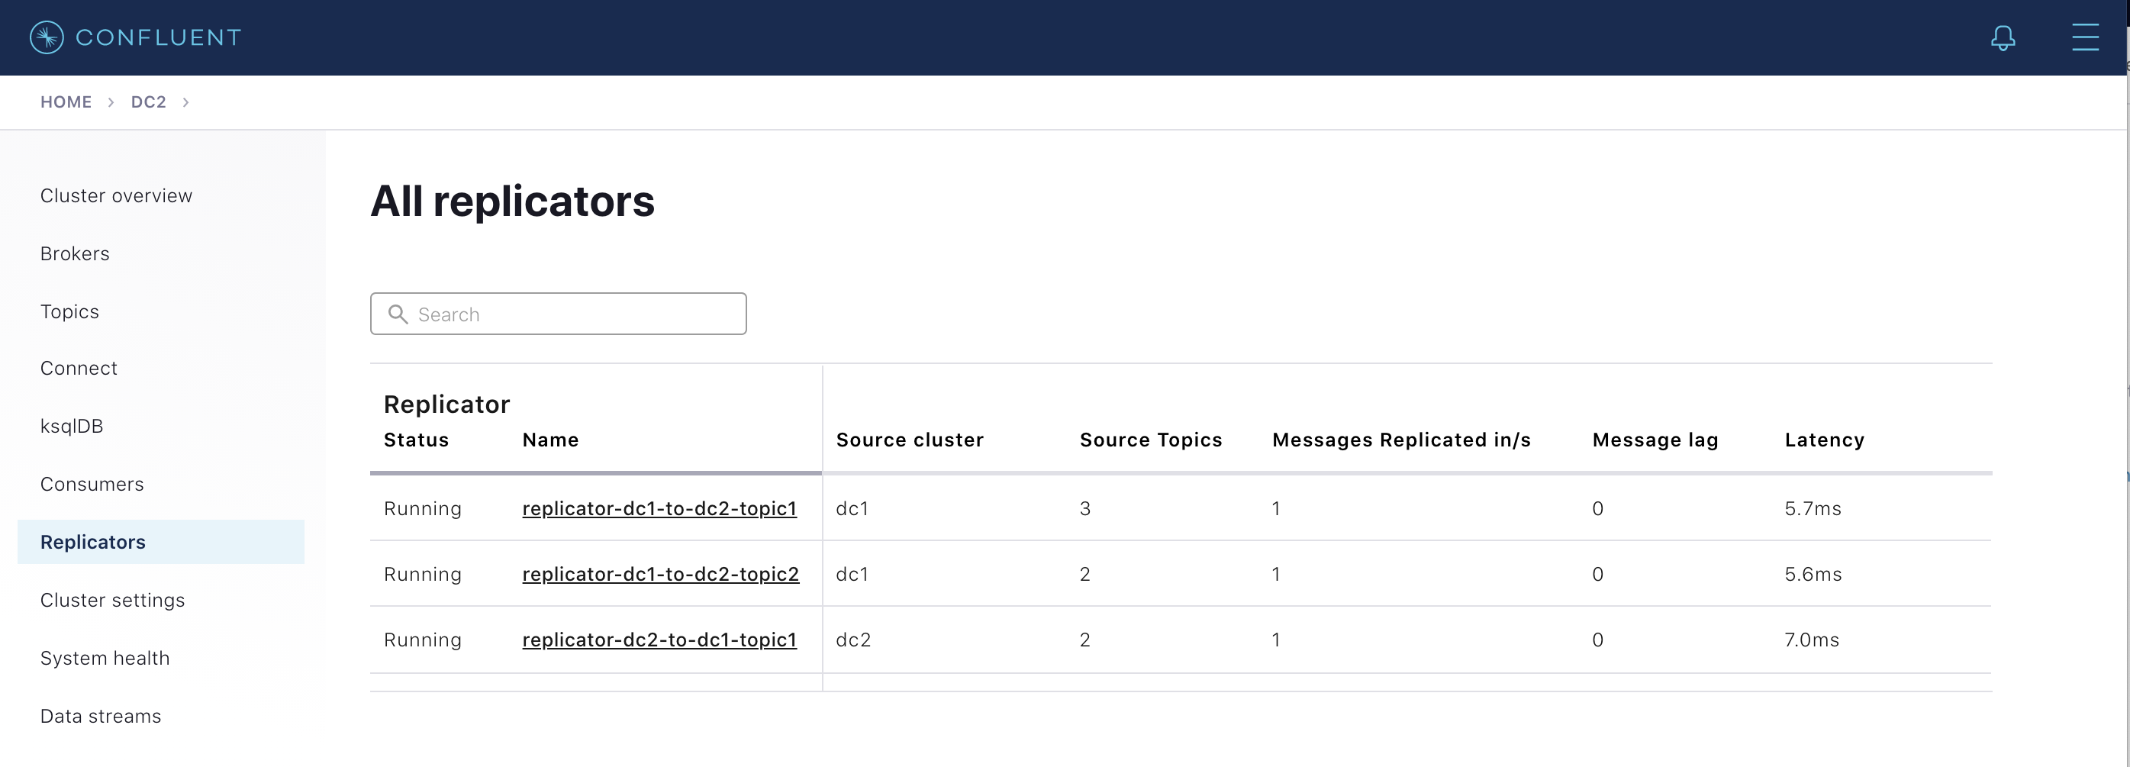
Task: Open replicator-dc1-to-dc2-topic1 link
Action: coord(659,508)
